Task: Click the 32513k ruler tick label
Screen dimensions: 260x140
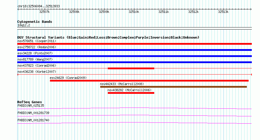Action: click(223, 12)
